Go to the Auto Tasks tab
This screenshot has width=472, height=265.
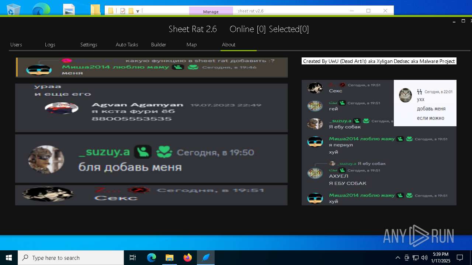127,45
